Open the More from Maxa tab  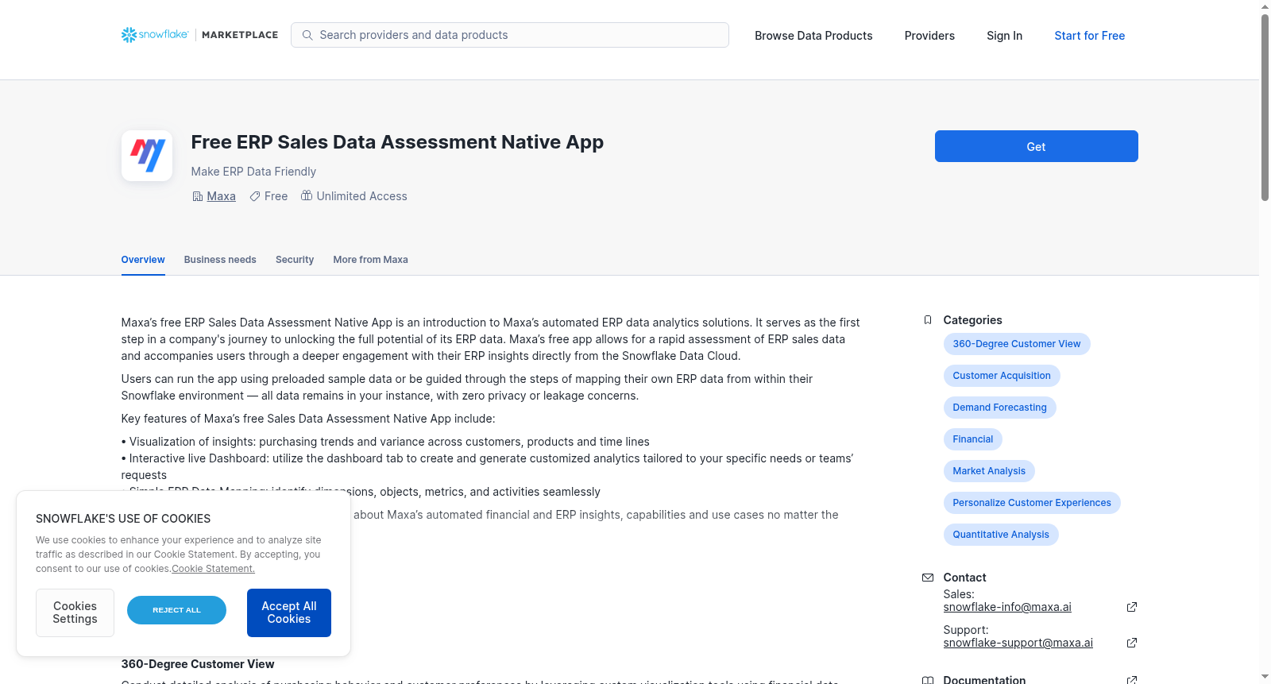click(370, 260)
